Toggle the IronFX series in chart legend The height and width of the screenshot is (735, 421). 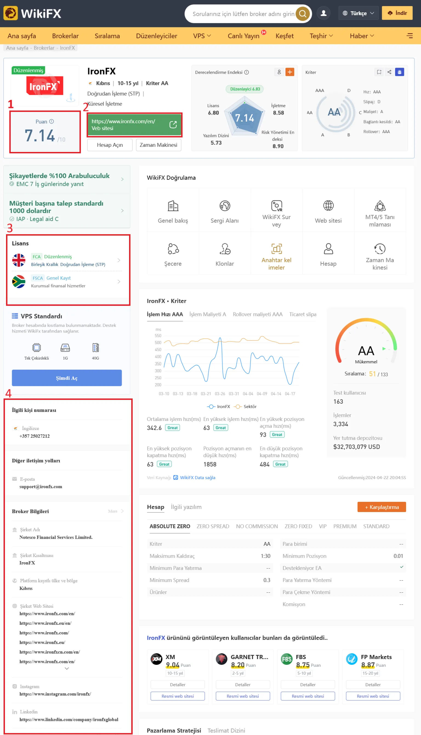click(219, 406)
